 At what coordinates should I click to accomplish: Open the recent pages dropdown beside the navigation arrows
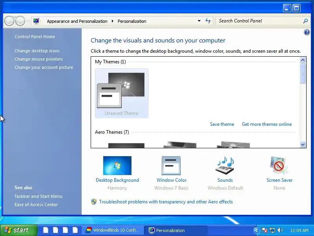pos(28,21)
